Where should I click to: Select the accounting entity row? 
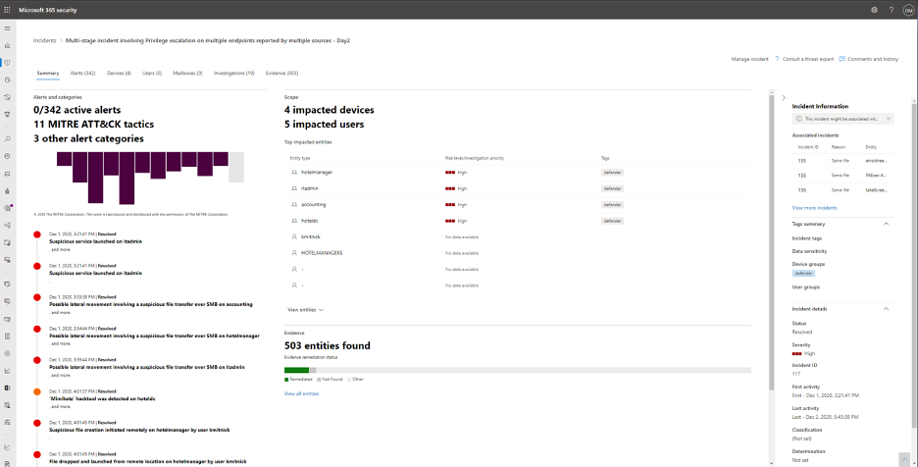tap(518, 204)
